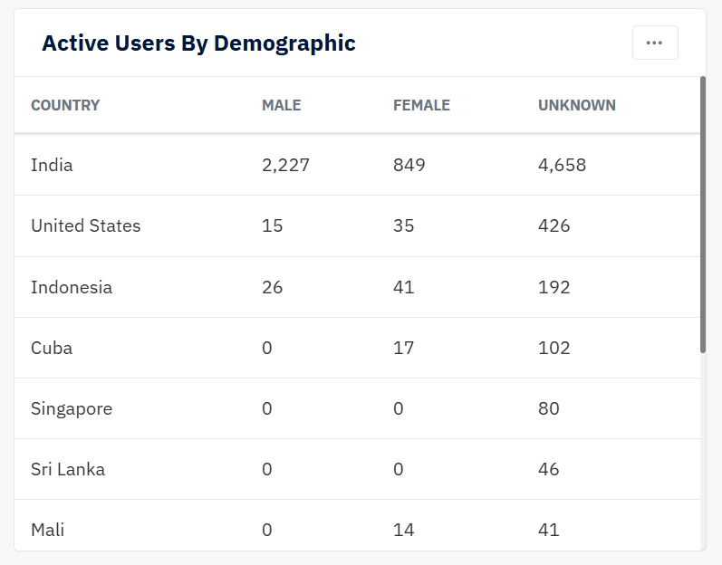Screen dimensions: 722x565
Task: Click the India country row
Action: [52, 165]
